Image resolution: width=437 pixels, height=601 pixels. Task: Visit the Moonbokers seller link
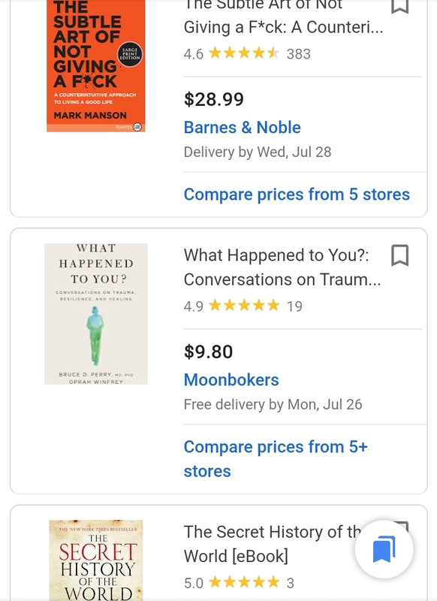pyautogui.click(x=231, y=380)
